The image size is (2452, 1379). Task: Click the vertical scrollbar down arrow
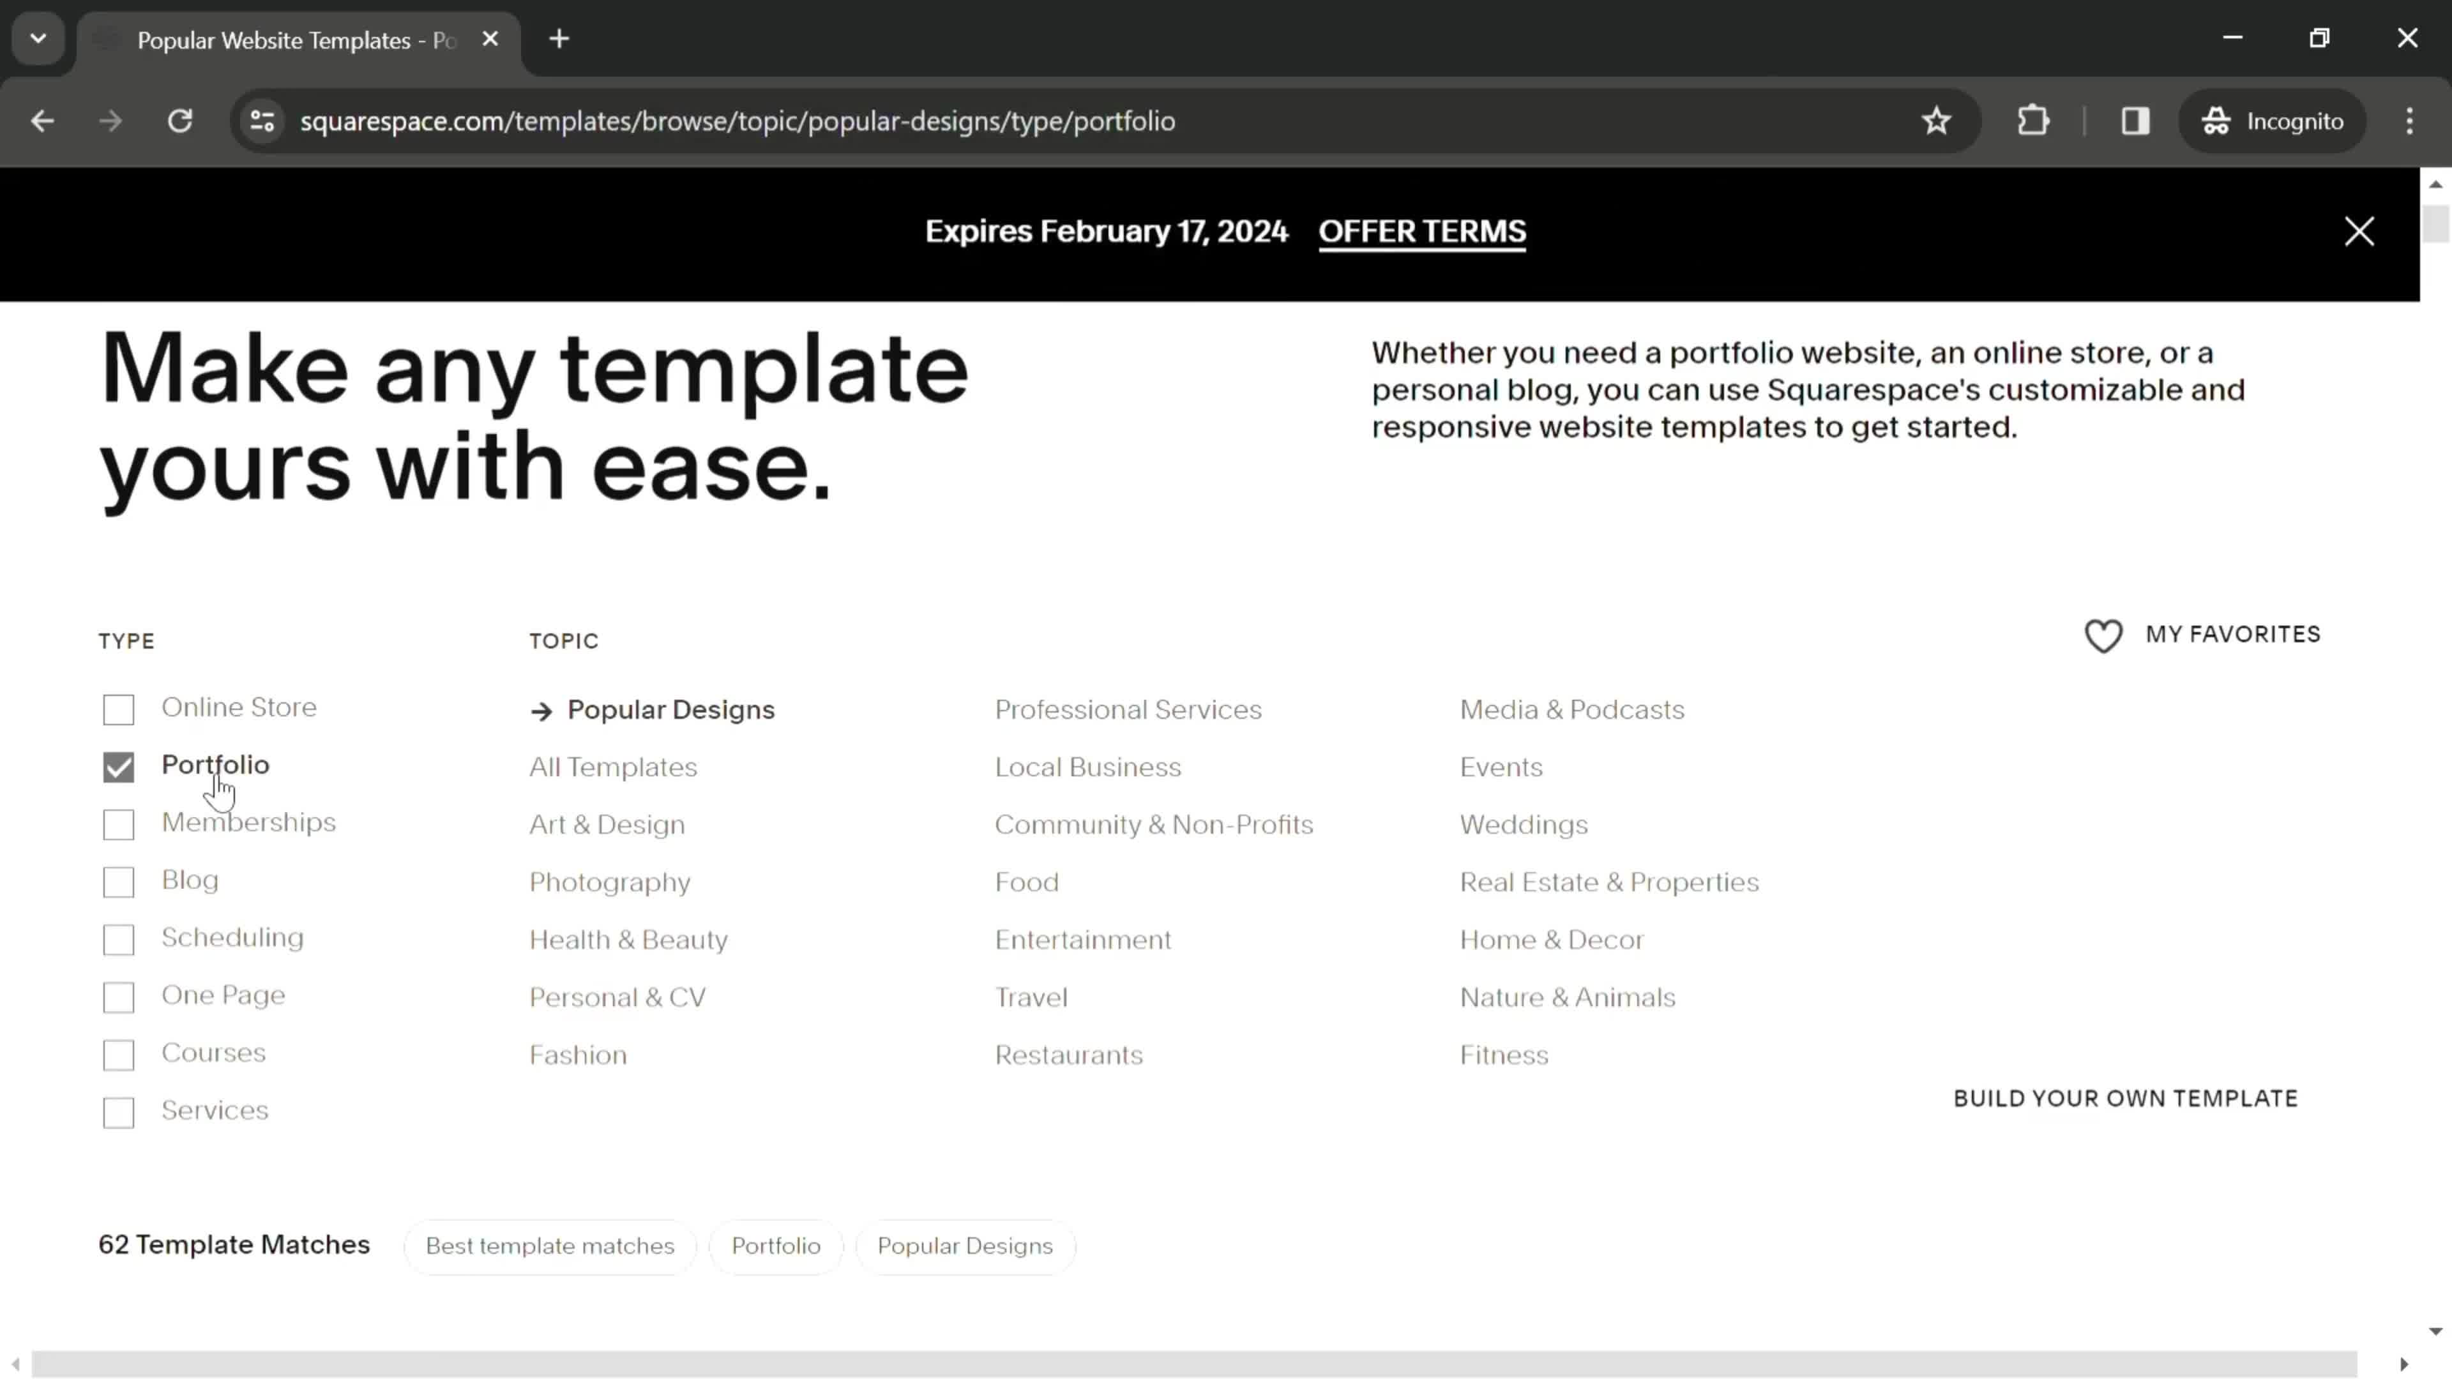pos(2436,1331)
